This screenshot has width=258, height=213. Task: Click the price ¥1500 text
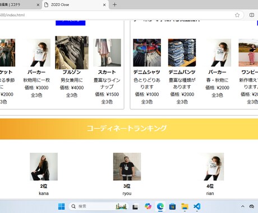(107, 94)
